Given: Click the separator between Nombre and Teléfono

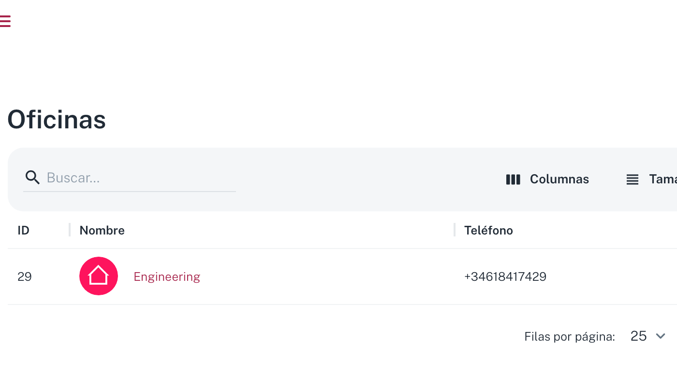Looking at the screenshot, I should point(455,230).
